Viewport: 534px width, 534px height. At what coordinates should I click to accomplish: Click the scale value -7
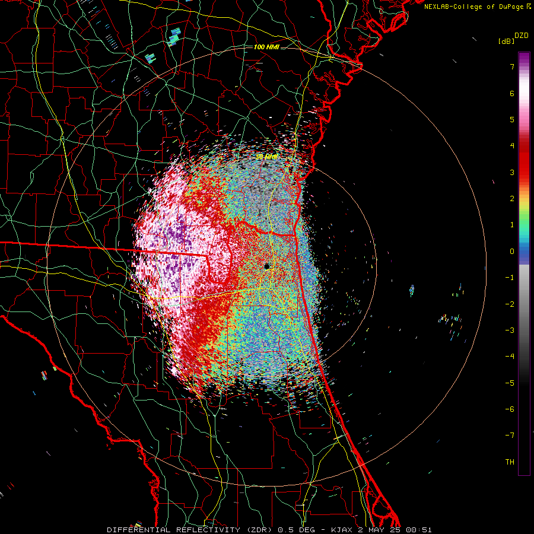point(510,436)
